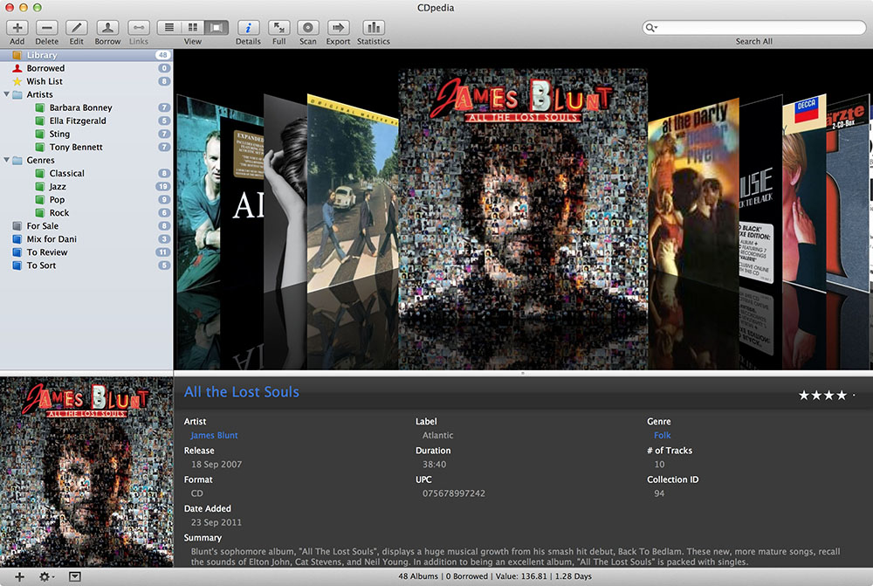This screenshot has width=873, height=586.
Task: Click the UPC value 075678997242
Action: 454,493
